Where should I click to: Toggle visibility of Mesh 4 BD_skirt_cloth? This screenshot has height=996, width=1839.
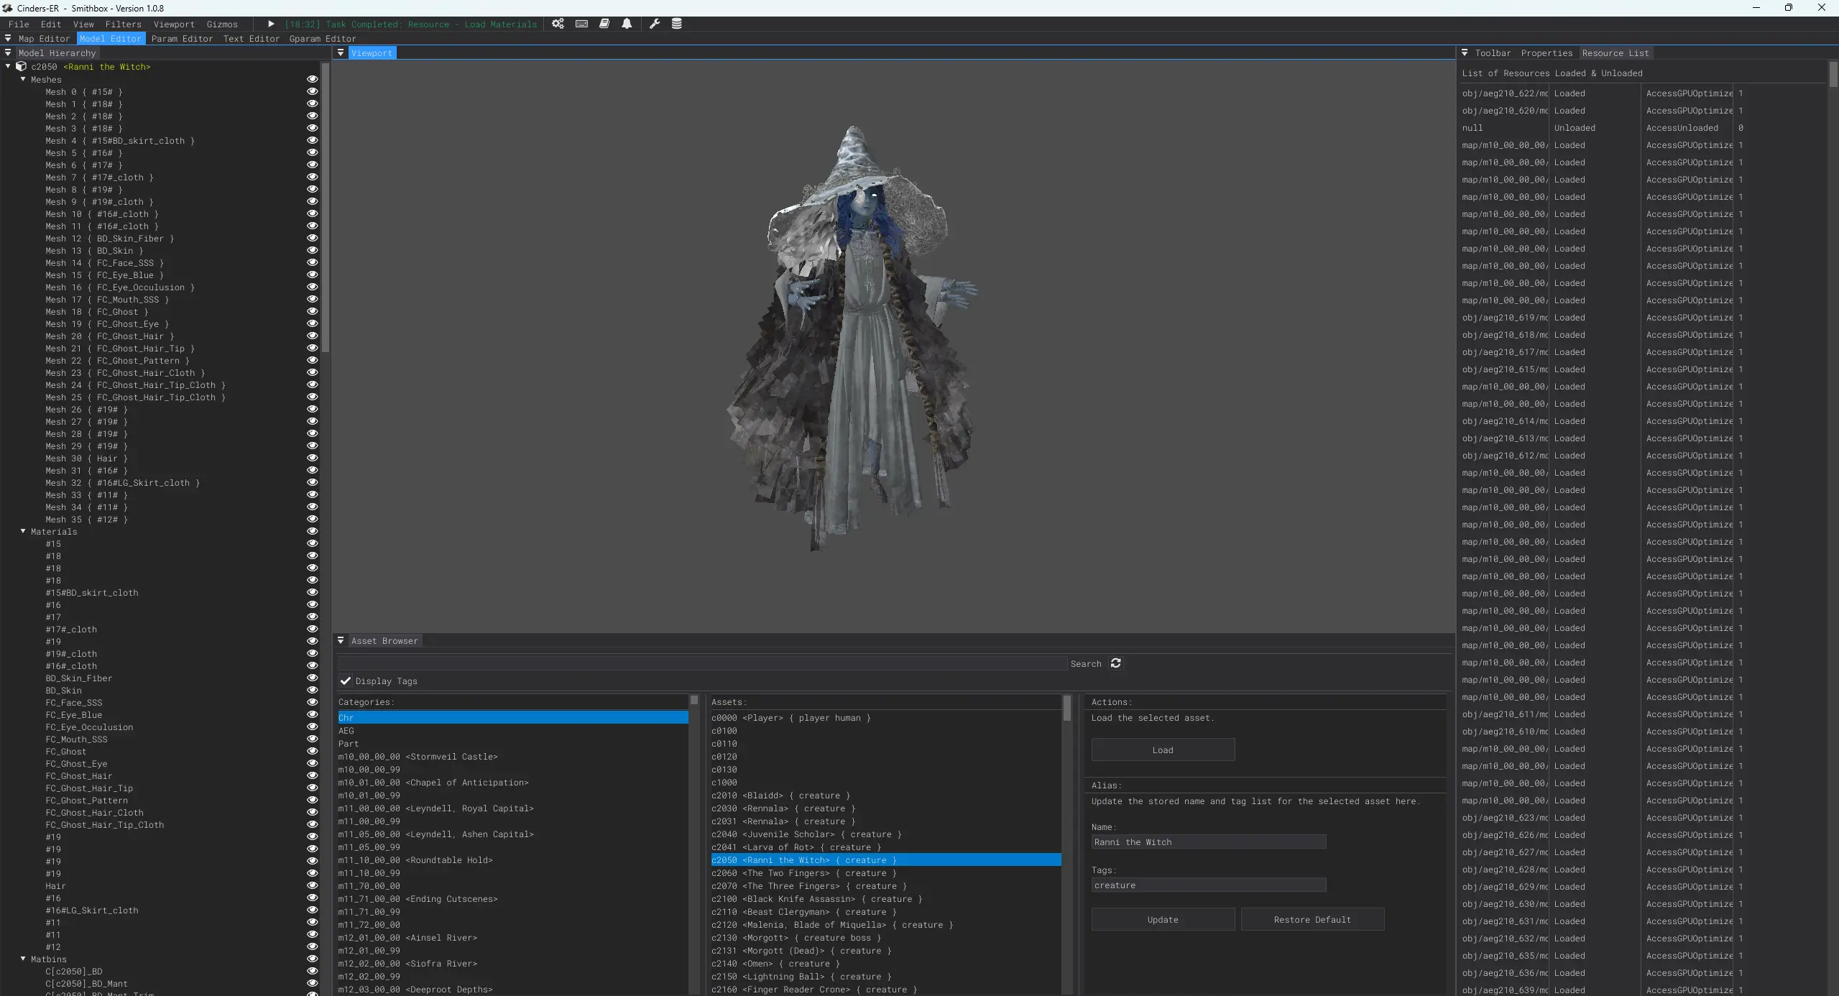[x=312, y=140]
